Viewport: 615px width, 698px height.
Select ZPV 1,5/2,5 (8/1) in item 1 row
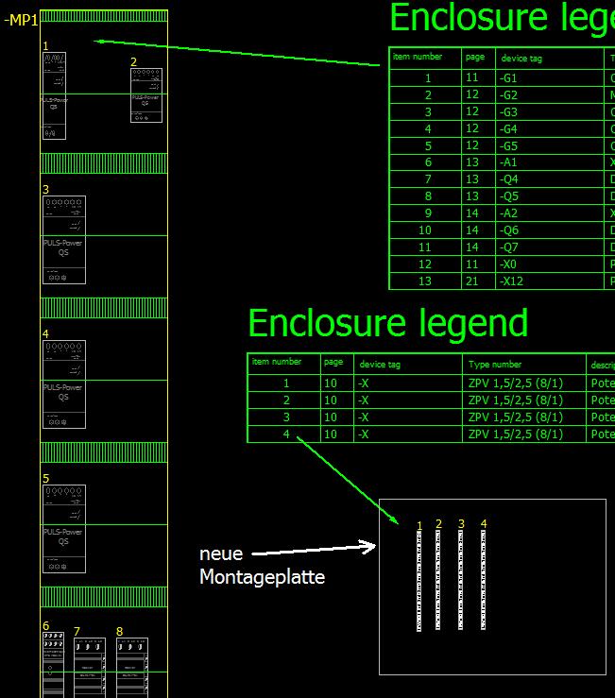pos(524,383)
